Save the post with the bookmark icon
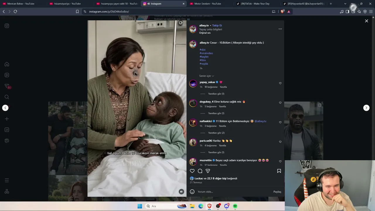 [279, 171]
